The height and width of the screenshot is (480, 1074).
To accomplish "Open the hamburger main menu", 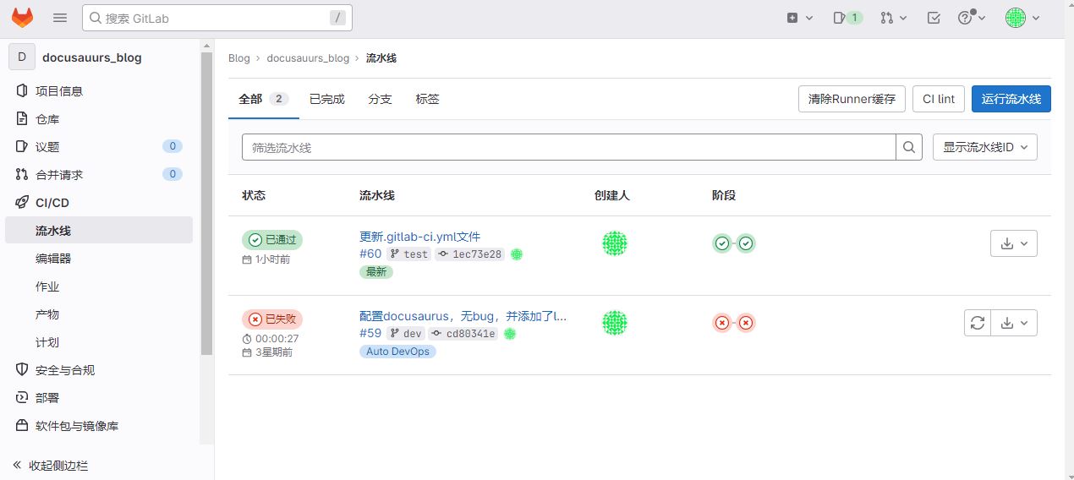I will pyautogui.click(x=60, y=18).
